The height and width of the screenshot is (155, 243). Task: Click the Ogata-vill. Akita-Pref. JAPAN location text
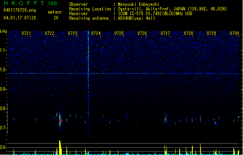tap(172, 9)
